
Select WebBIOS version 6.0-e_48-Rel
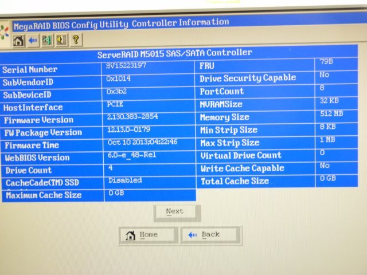(132, 155)
